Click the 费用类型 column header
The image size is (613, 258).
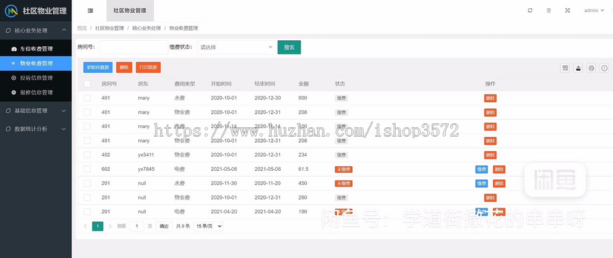pos(185,84)
